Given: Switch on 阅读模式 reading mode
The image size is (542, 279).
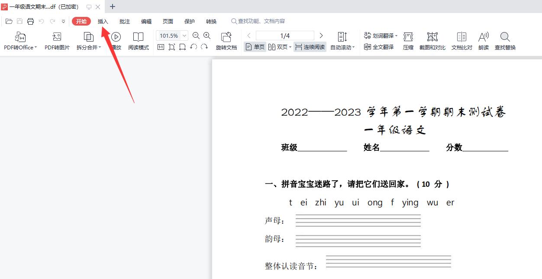Looking at the screenshot, I should 138,41.
